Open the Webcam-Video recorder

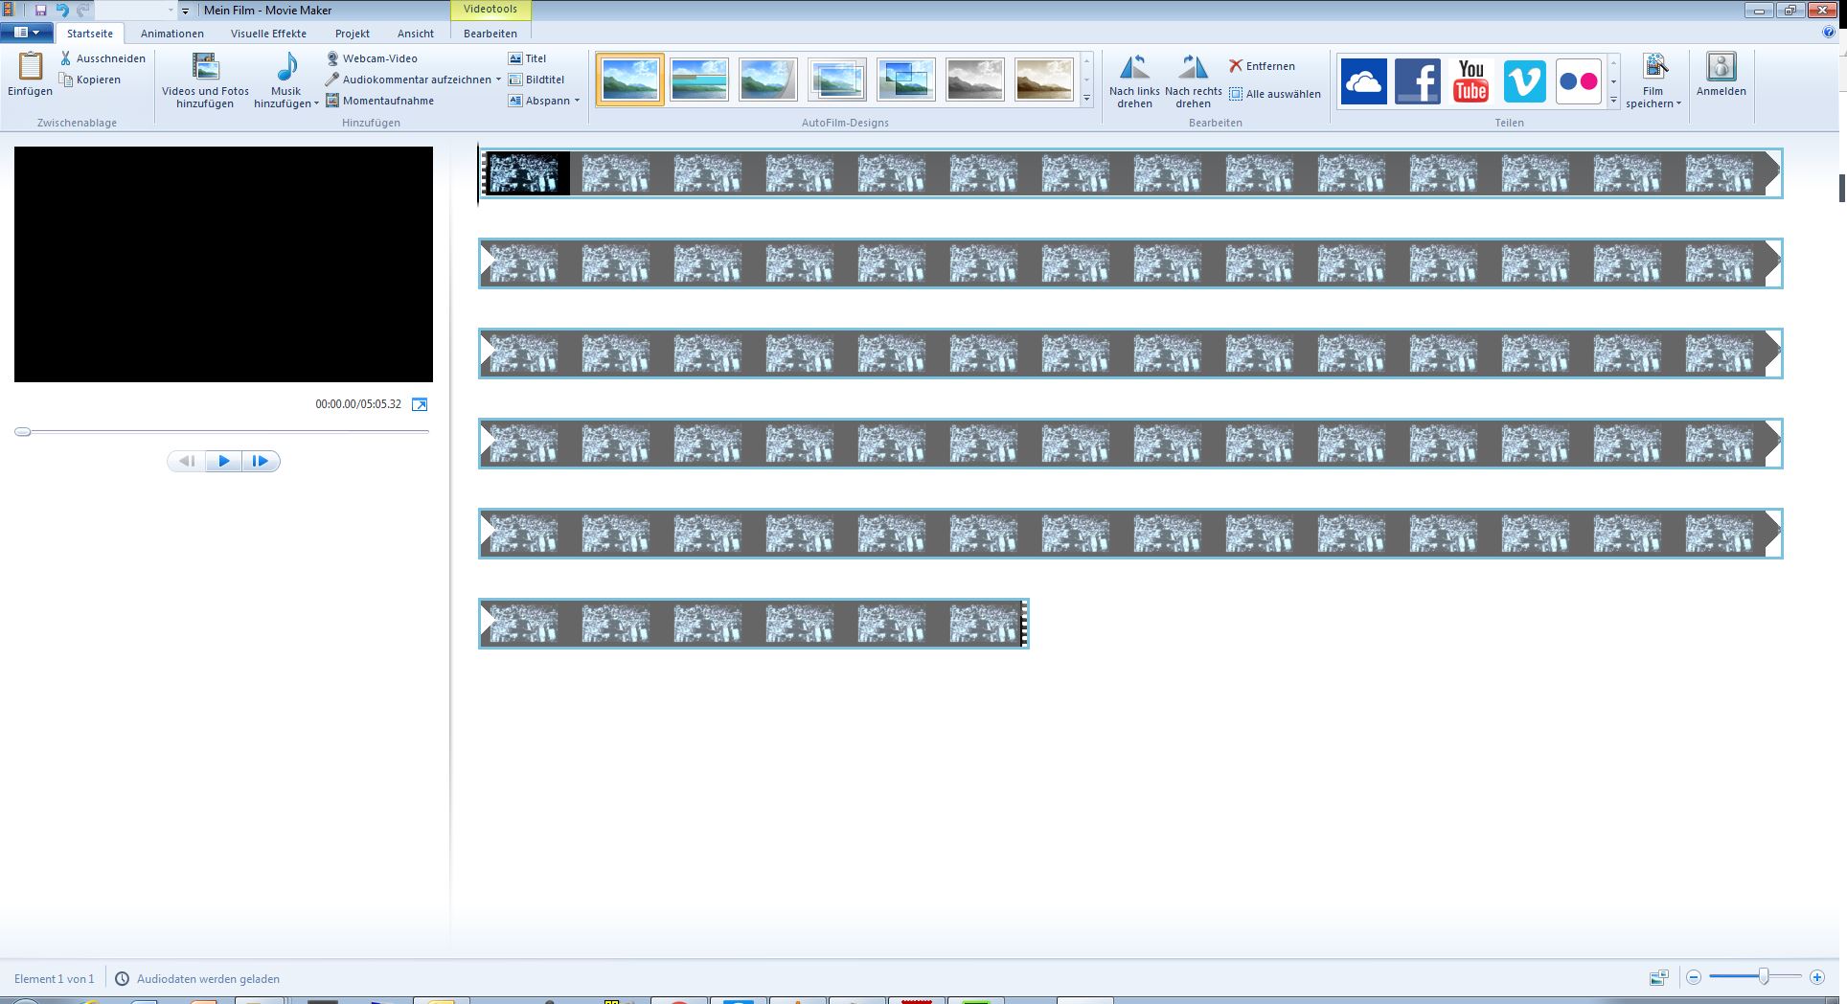pos(372,58)
